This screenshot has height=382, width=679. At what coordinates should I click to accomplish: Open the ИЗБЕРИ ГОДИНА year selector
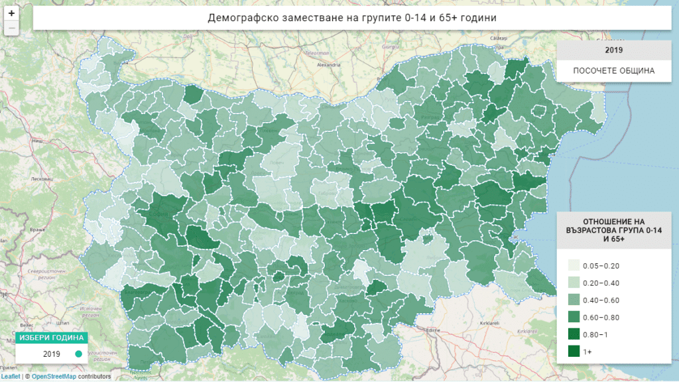pyautogui.click(x=52, y=338)
